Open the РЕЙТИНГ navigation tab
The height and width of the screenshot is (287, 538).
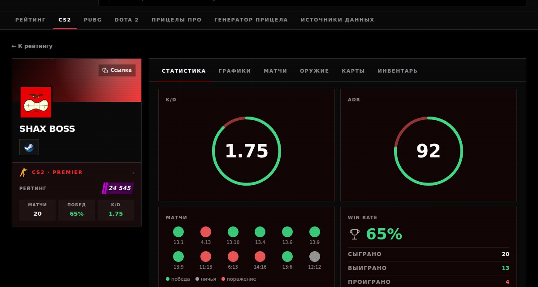30,20
